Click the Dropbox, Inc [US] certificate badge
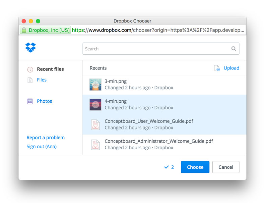Screen dimensions: 268x203 [46, 30]
